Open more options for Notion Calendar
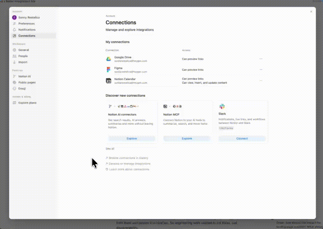The width and height of the screenshot is (323, 229). [261, 81]
